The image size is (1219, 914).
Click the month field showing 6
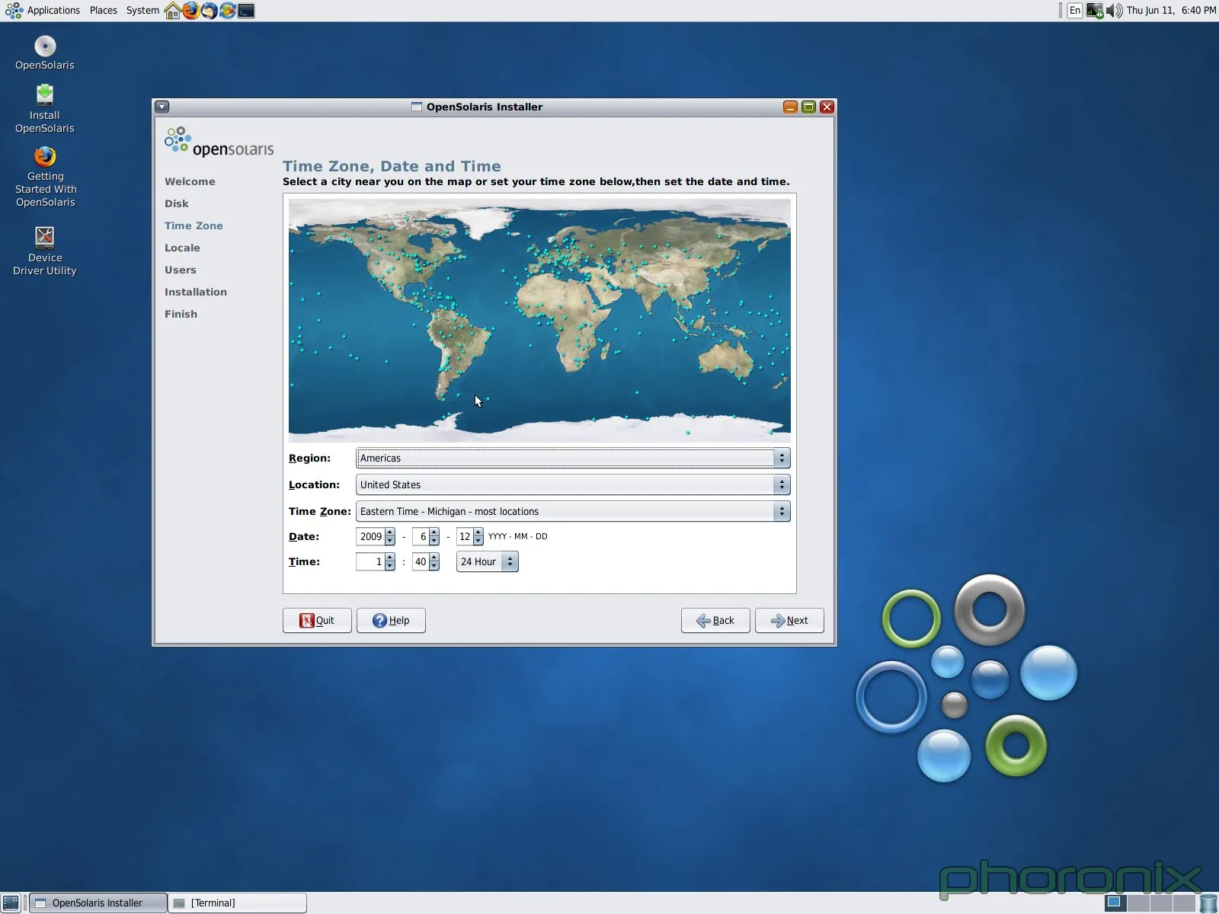click(421, 536)
